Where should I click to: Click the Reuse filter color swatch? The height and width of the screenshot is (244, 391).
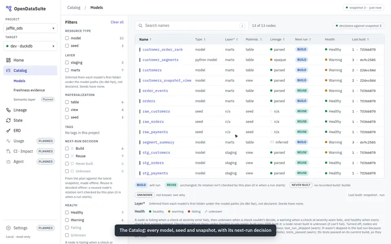[x=72, y=156]
